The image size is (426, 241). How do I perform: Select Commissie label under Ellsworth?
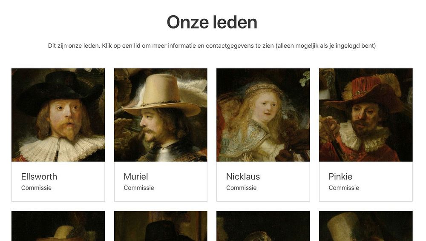point(36,188)
